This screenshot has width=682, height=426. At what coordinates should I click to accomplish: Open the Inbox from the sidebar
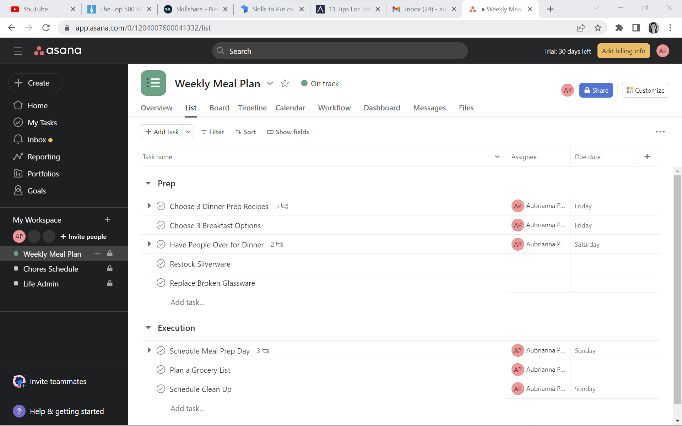(37, 140)
